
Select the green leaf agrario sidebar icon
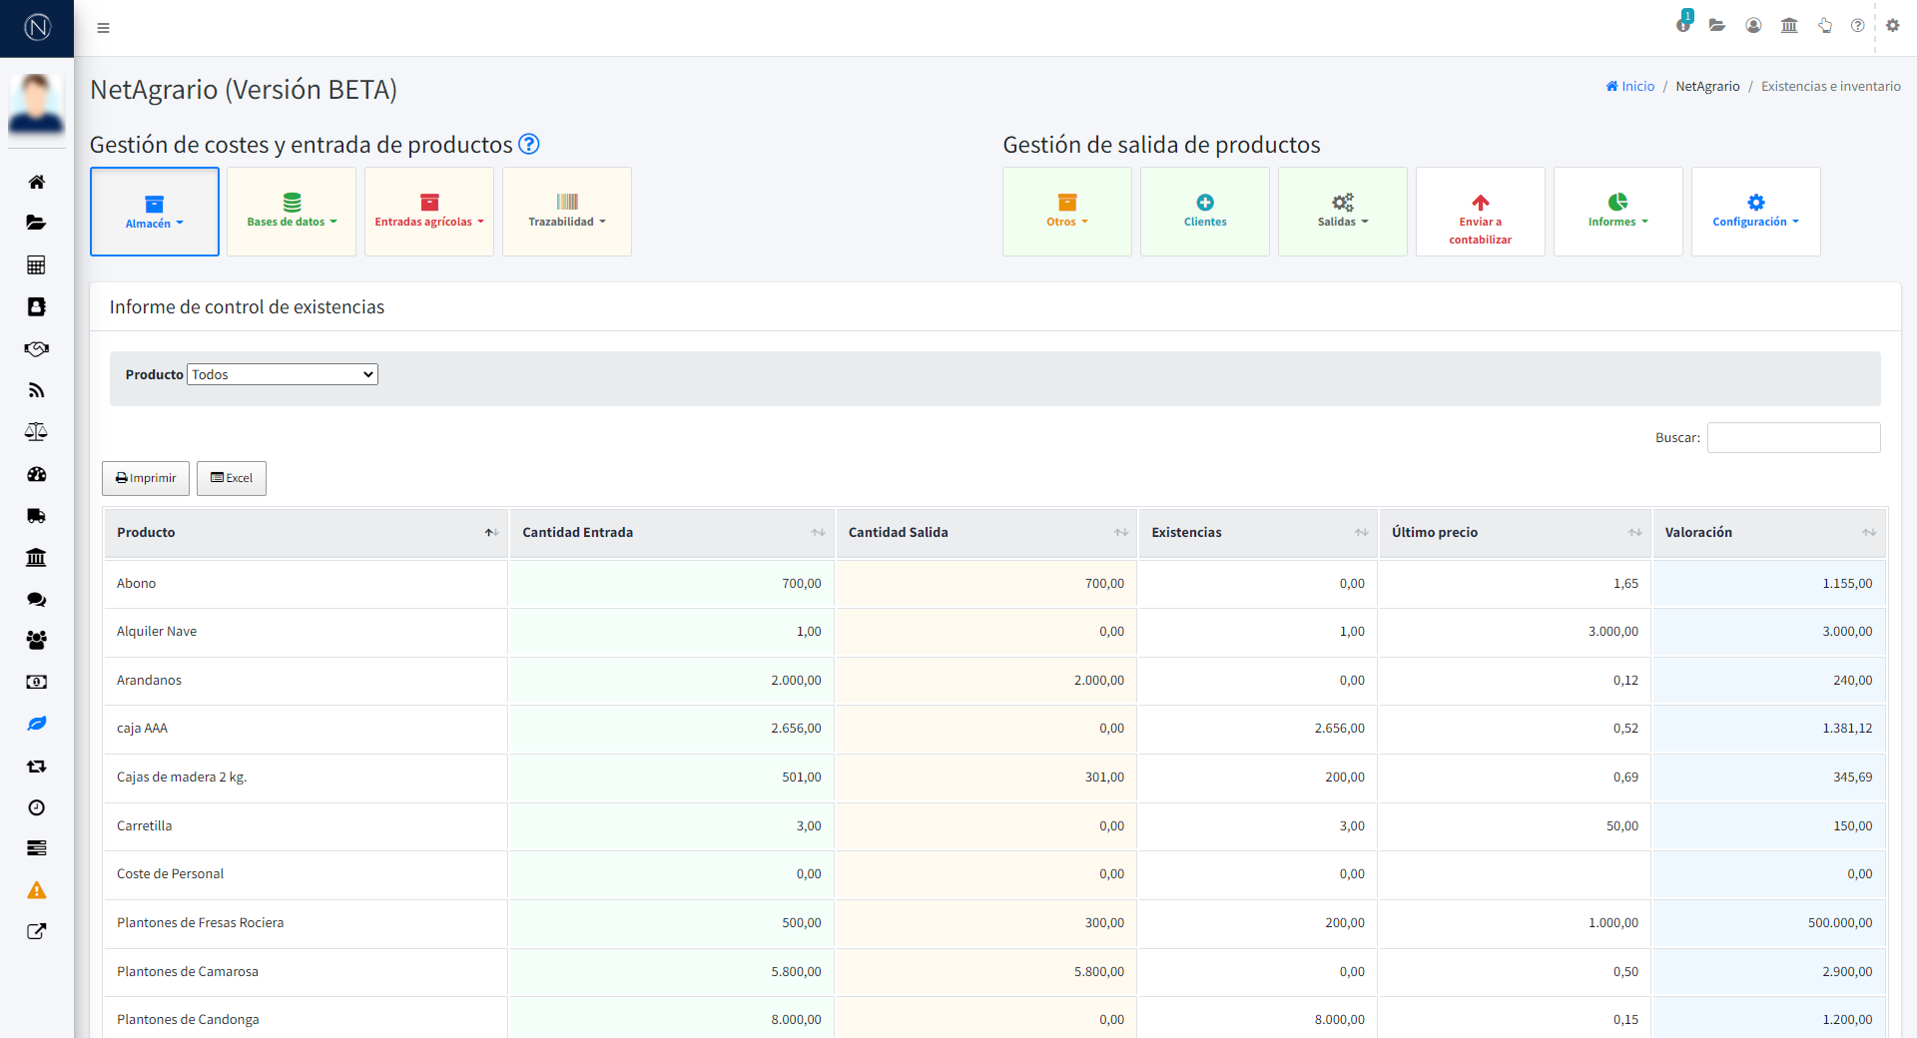coord(37,724)
